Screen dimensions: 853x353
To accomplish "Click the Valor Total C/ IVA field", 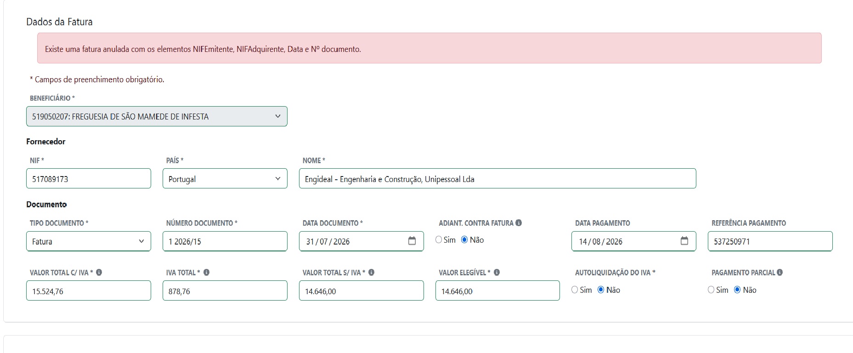I will 89,290.
